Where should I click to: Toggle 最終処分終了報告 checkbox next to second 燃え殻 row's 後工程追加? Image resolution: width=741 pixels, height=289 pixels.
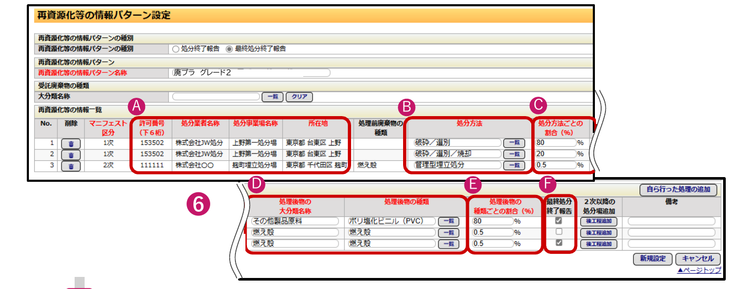click(559, 232)
